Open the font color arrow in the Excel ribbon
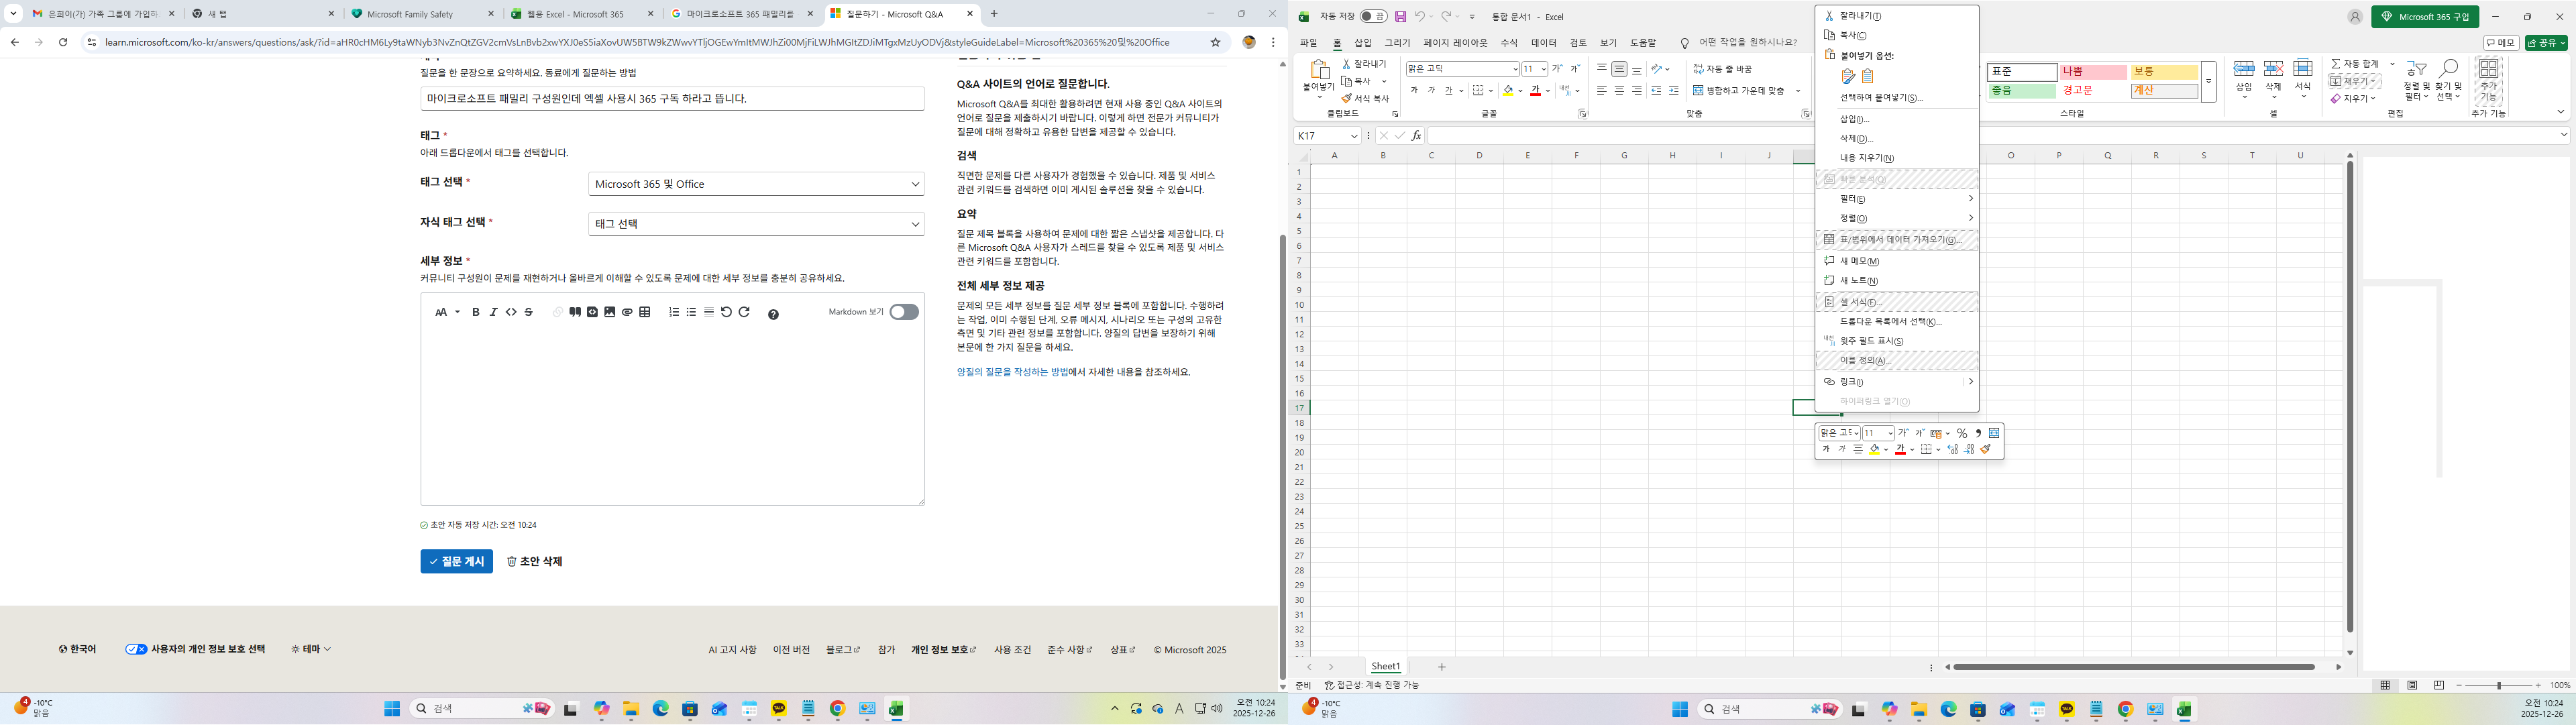This screenshot has width=2576, height=725. click(x=1547, y=91)
